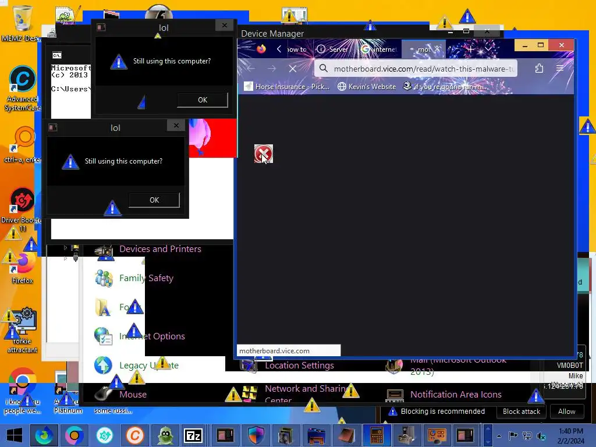Open the Chrome-style 'i know you people' shortcut
Viewport: 596px width, 447px height.
pos(22,391)
